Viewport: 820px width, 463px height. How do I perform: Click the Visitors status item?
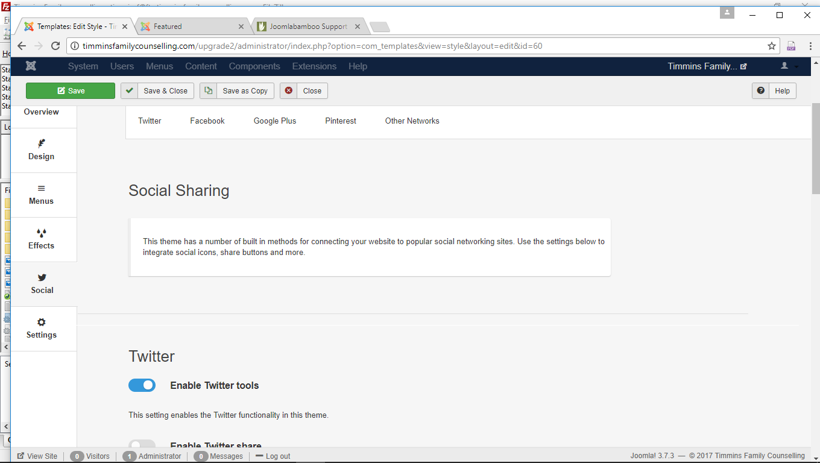click(x=90, y=456)
